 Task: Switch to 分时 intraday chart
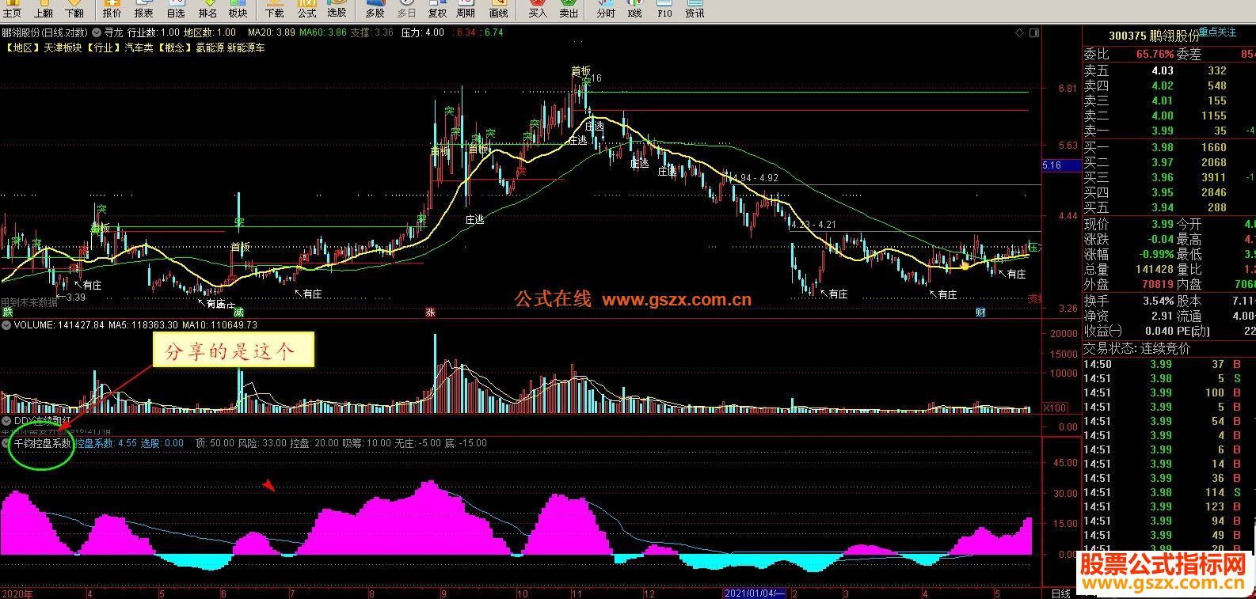coord(606,9)
